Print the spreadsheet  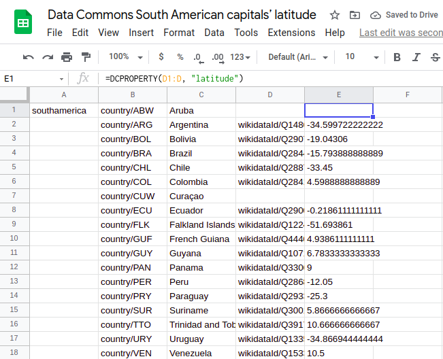(67, 57)
